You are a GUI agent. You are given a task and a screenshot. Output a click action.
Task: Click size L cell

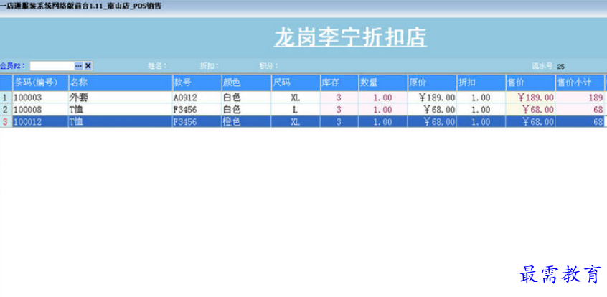[296, 110]
